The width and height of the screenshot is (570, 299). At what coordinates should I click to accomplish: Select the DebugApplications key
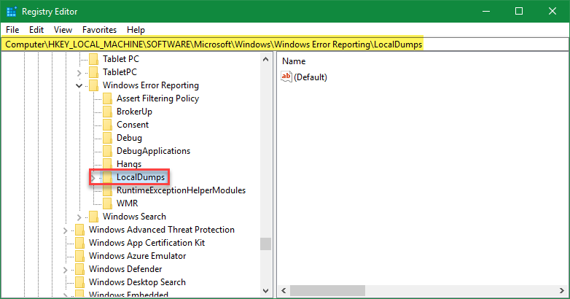[153, 151]
